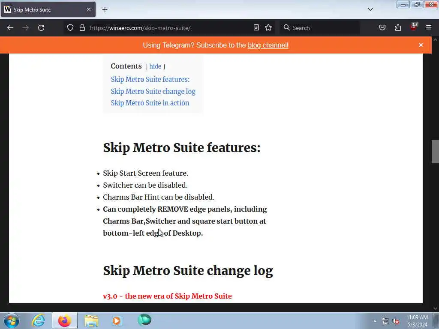Click the page vertical scrollbar thumb

pos(435,151)
